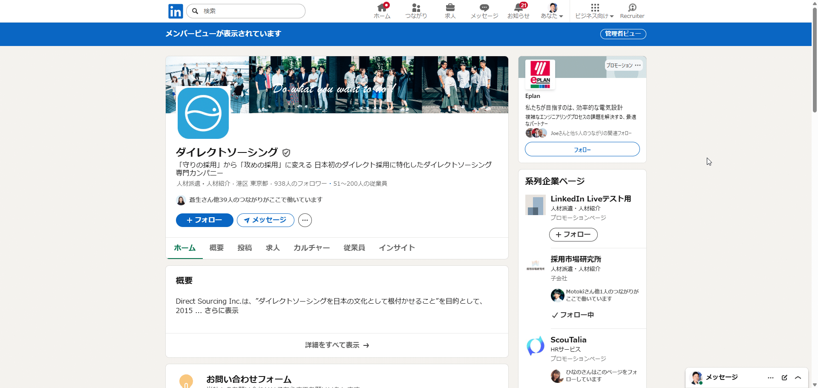Select the インサイト tab

tap(397, 248)
